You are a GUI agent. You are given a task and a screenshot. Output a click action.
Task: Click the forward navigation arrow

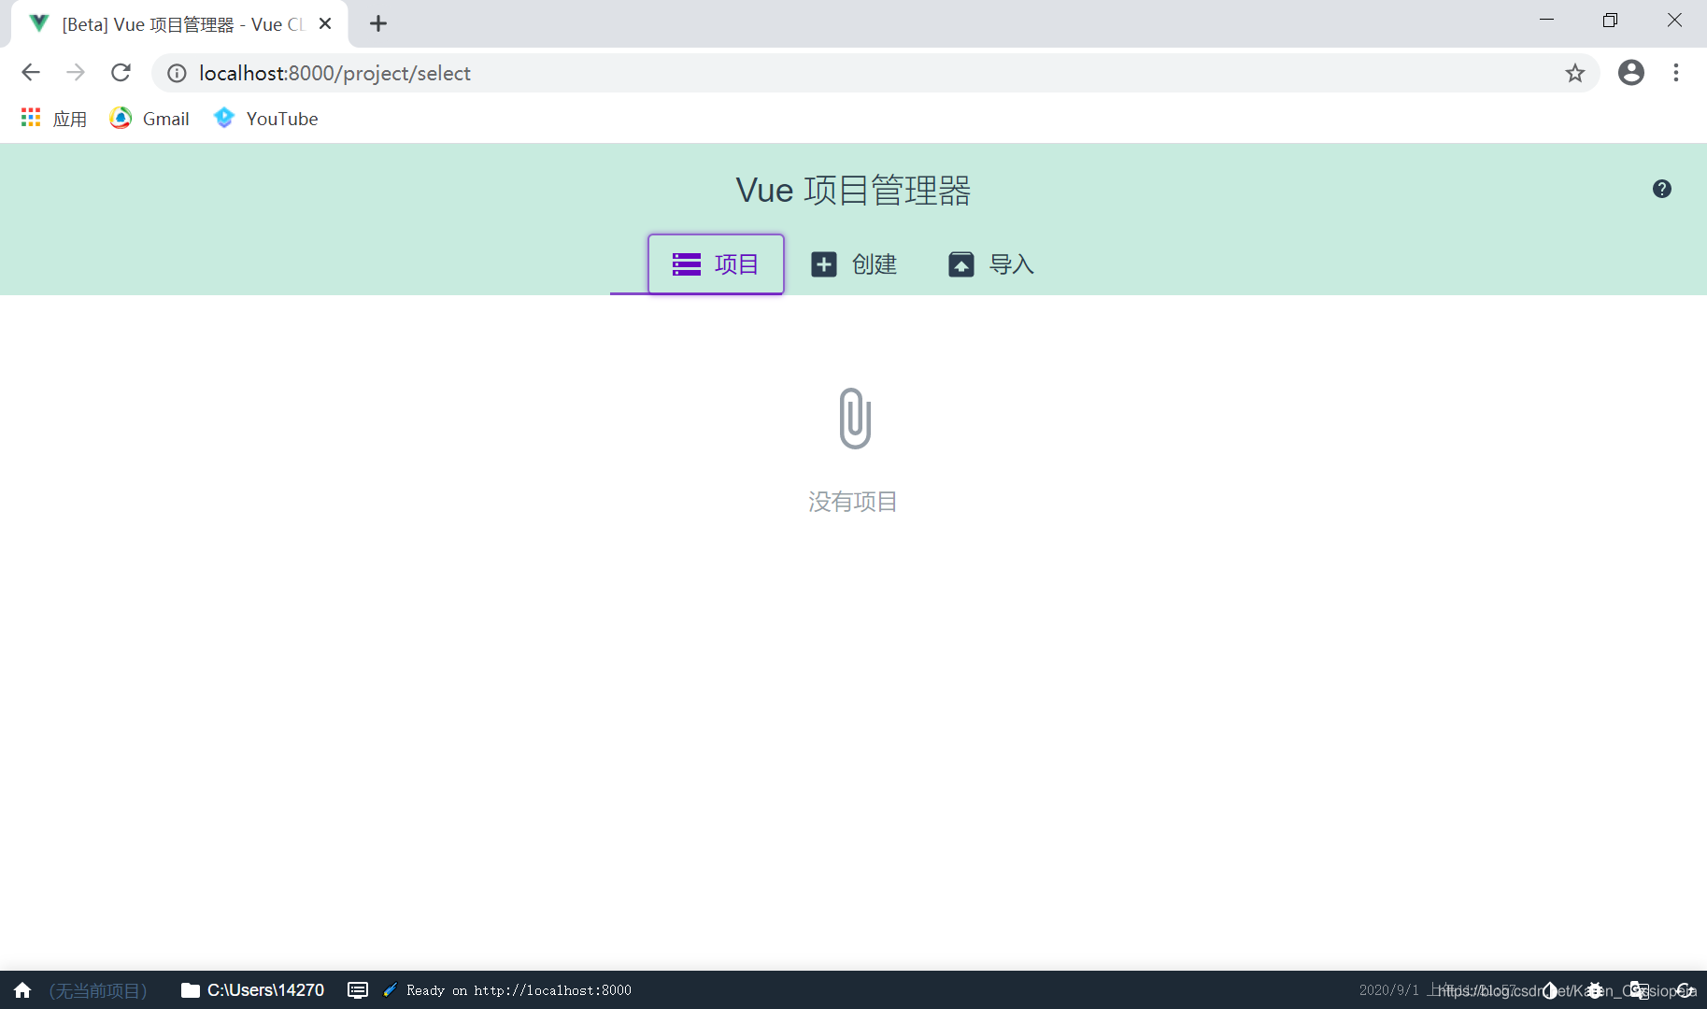(76, 73)
